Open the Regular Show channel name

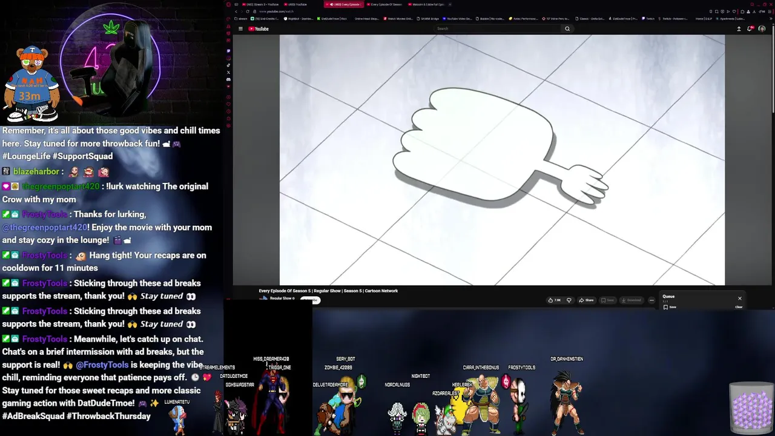[x=282, y=298]
